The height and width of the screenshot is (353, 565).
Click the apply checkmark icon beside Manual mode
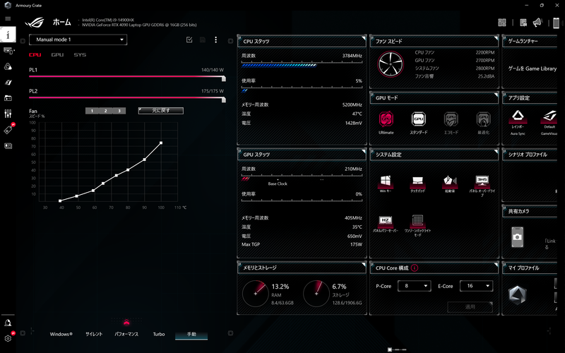tap(189, 40)
